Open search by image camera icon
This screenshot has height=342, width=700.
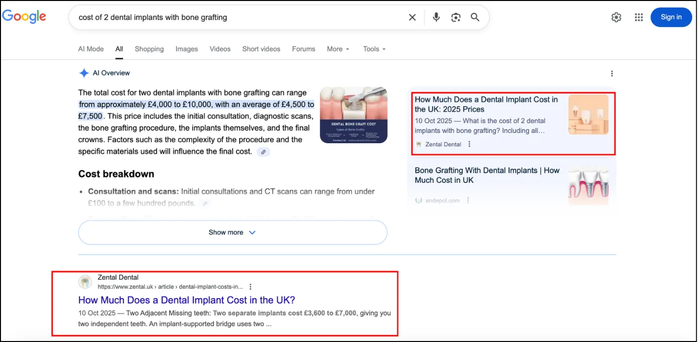click(x=456, y=18)
